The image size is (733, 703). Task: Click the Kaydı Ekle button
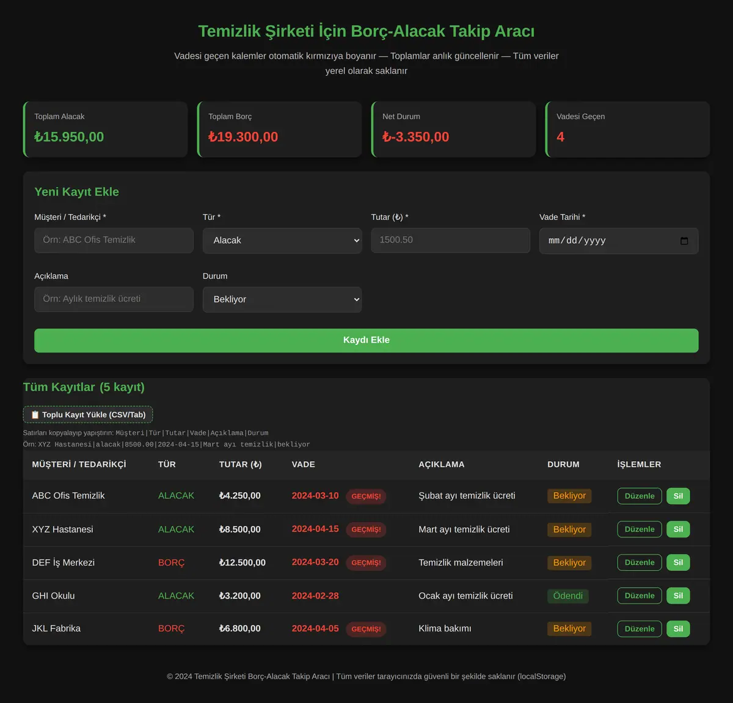tap(366, 340)
